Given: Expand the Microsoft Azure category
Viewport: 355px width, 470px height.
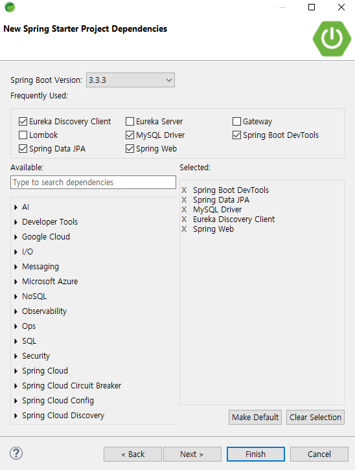Looking at the screenshot, I should pyautogui.click(x=16, y=282).
